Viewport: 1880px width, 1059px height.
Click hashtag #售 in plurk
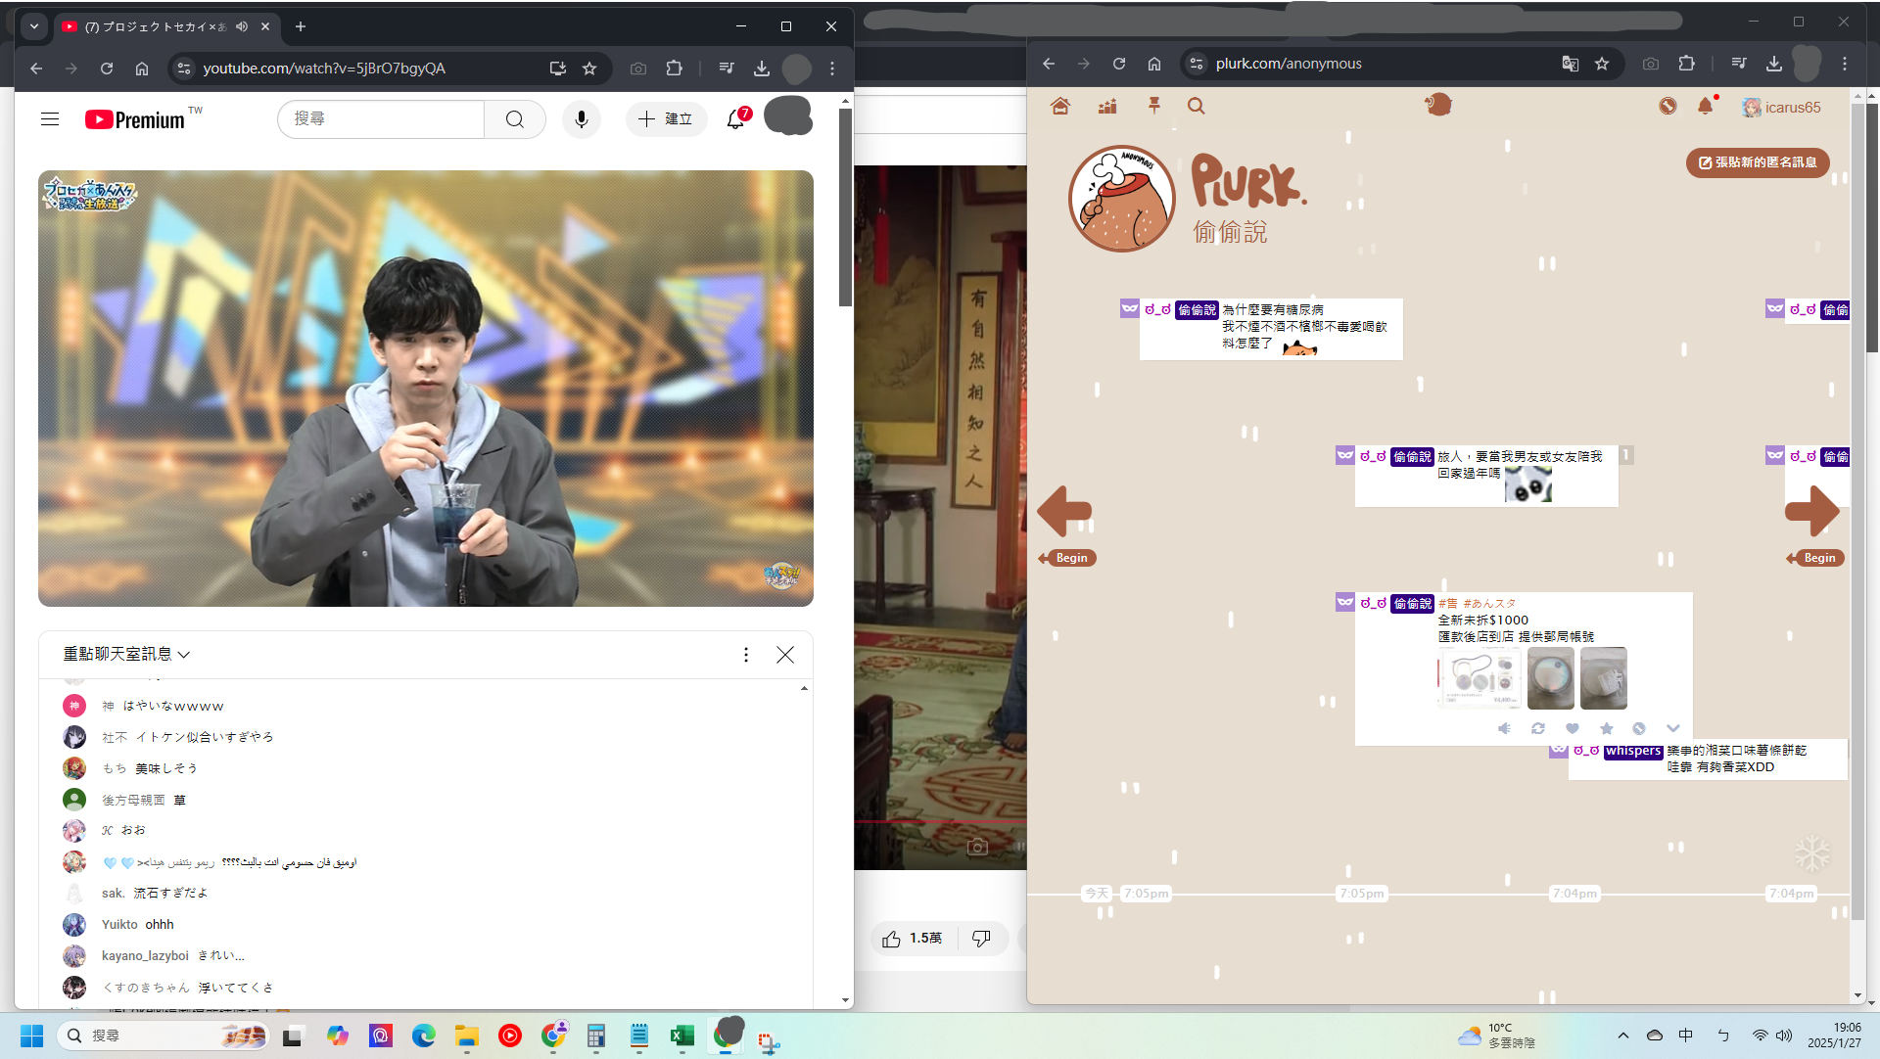pos(1448,604)
